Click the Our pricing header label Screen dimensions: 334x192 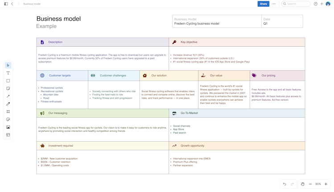click(x=268, y=76)
